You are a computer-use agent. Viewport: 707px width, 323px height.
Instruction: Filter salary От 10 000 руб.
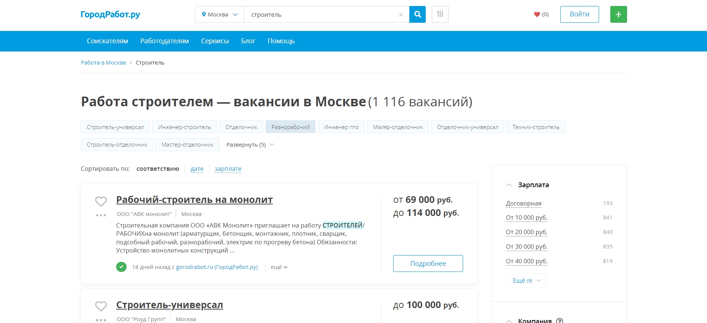point(527,217)
